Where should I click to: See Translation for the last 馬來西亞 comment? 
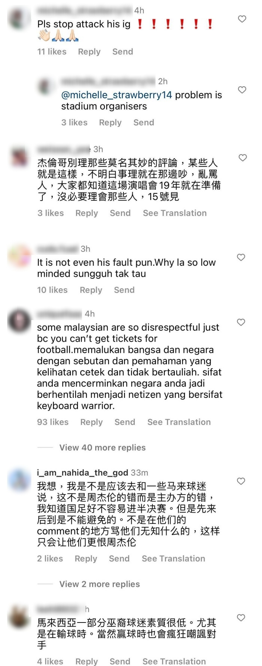pos(174,661)
